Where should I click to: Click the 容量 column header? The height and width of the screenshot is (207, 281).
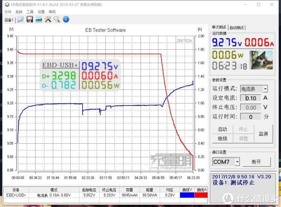pyautogui.click(x=129, y=190)
